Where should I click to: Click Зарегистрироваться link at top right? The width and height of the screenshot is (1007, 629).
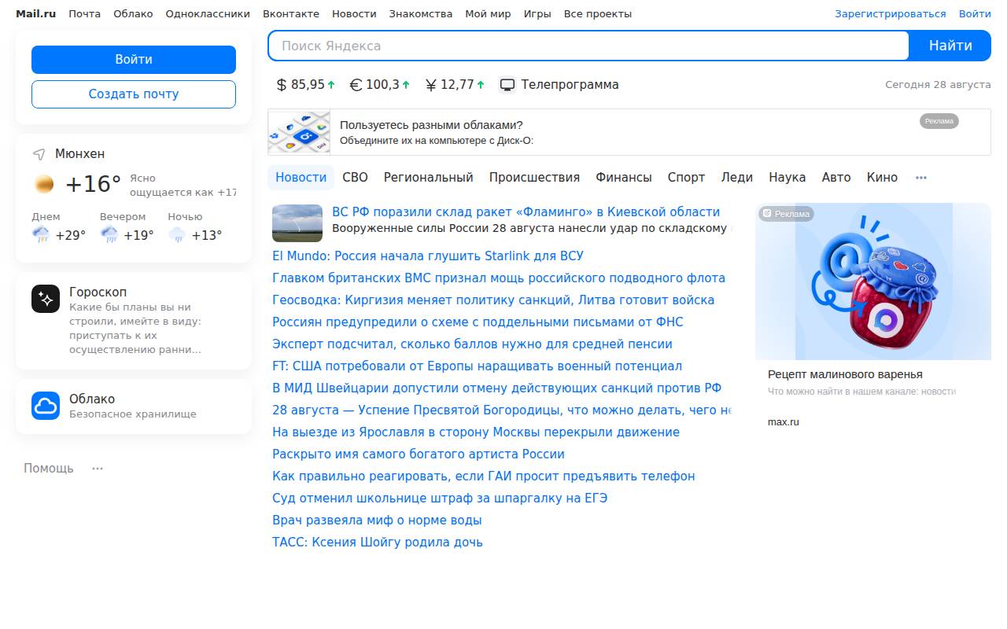point(891,14)
